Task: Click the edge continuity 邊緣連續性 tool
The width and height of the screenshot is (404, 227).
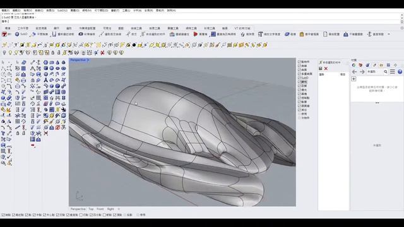Action: (x=179, y=34)
